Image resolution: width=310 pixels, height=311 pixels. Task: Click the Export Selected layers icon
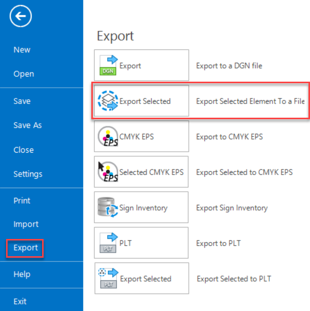(108, 101)
